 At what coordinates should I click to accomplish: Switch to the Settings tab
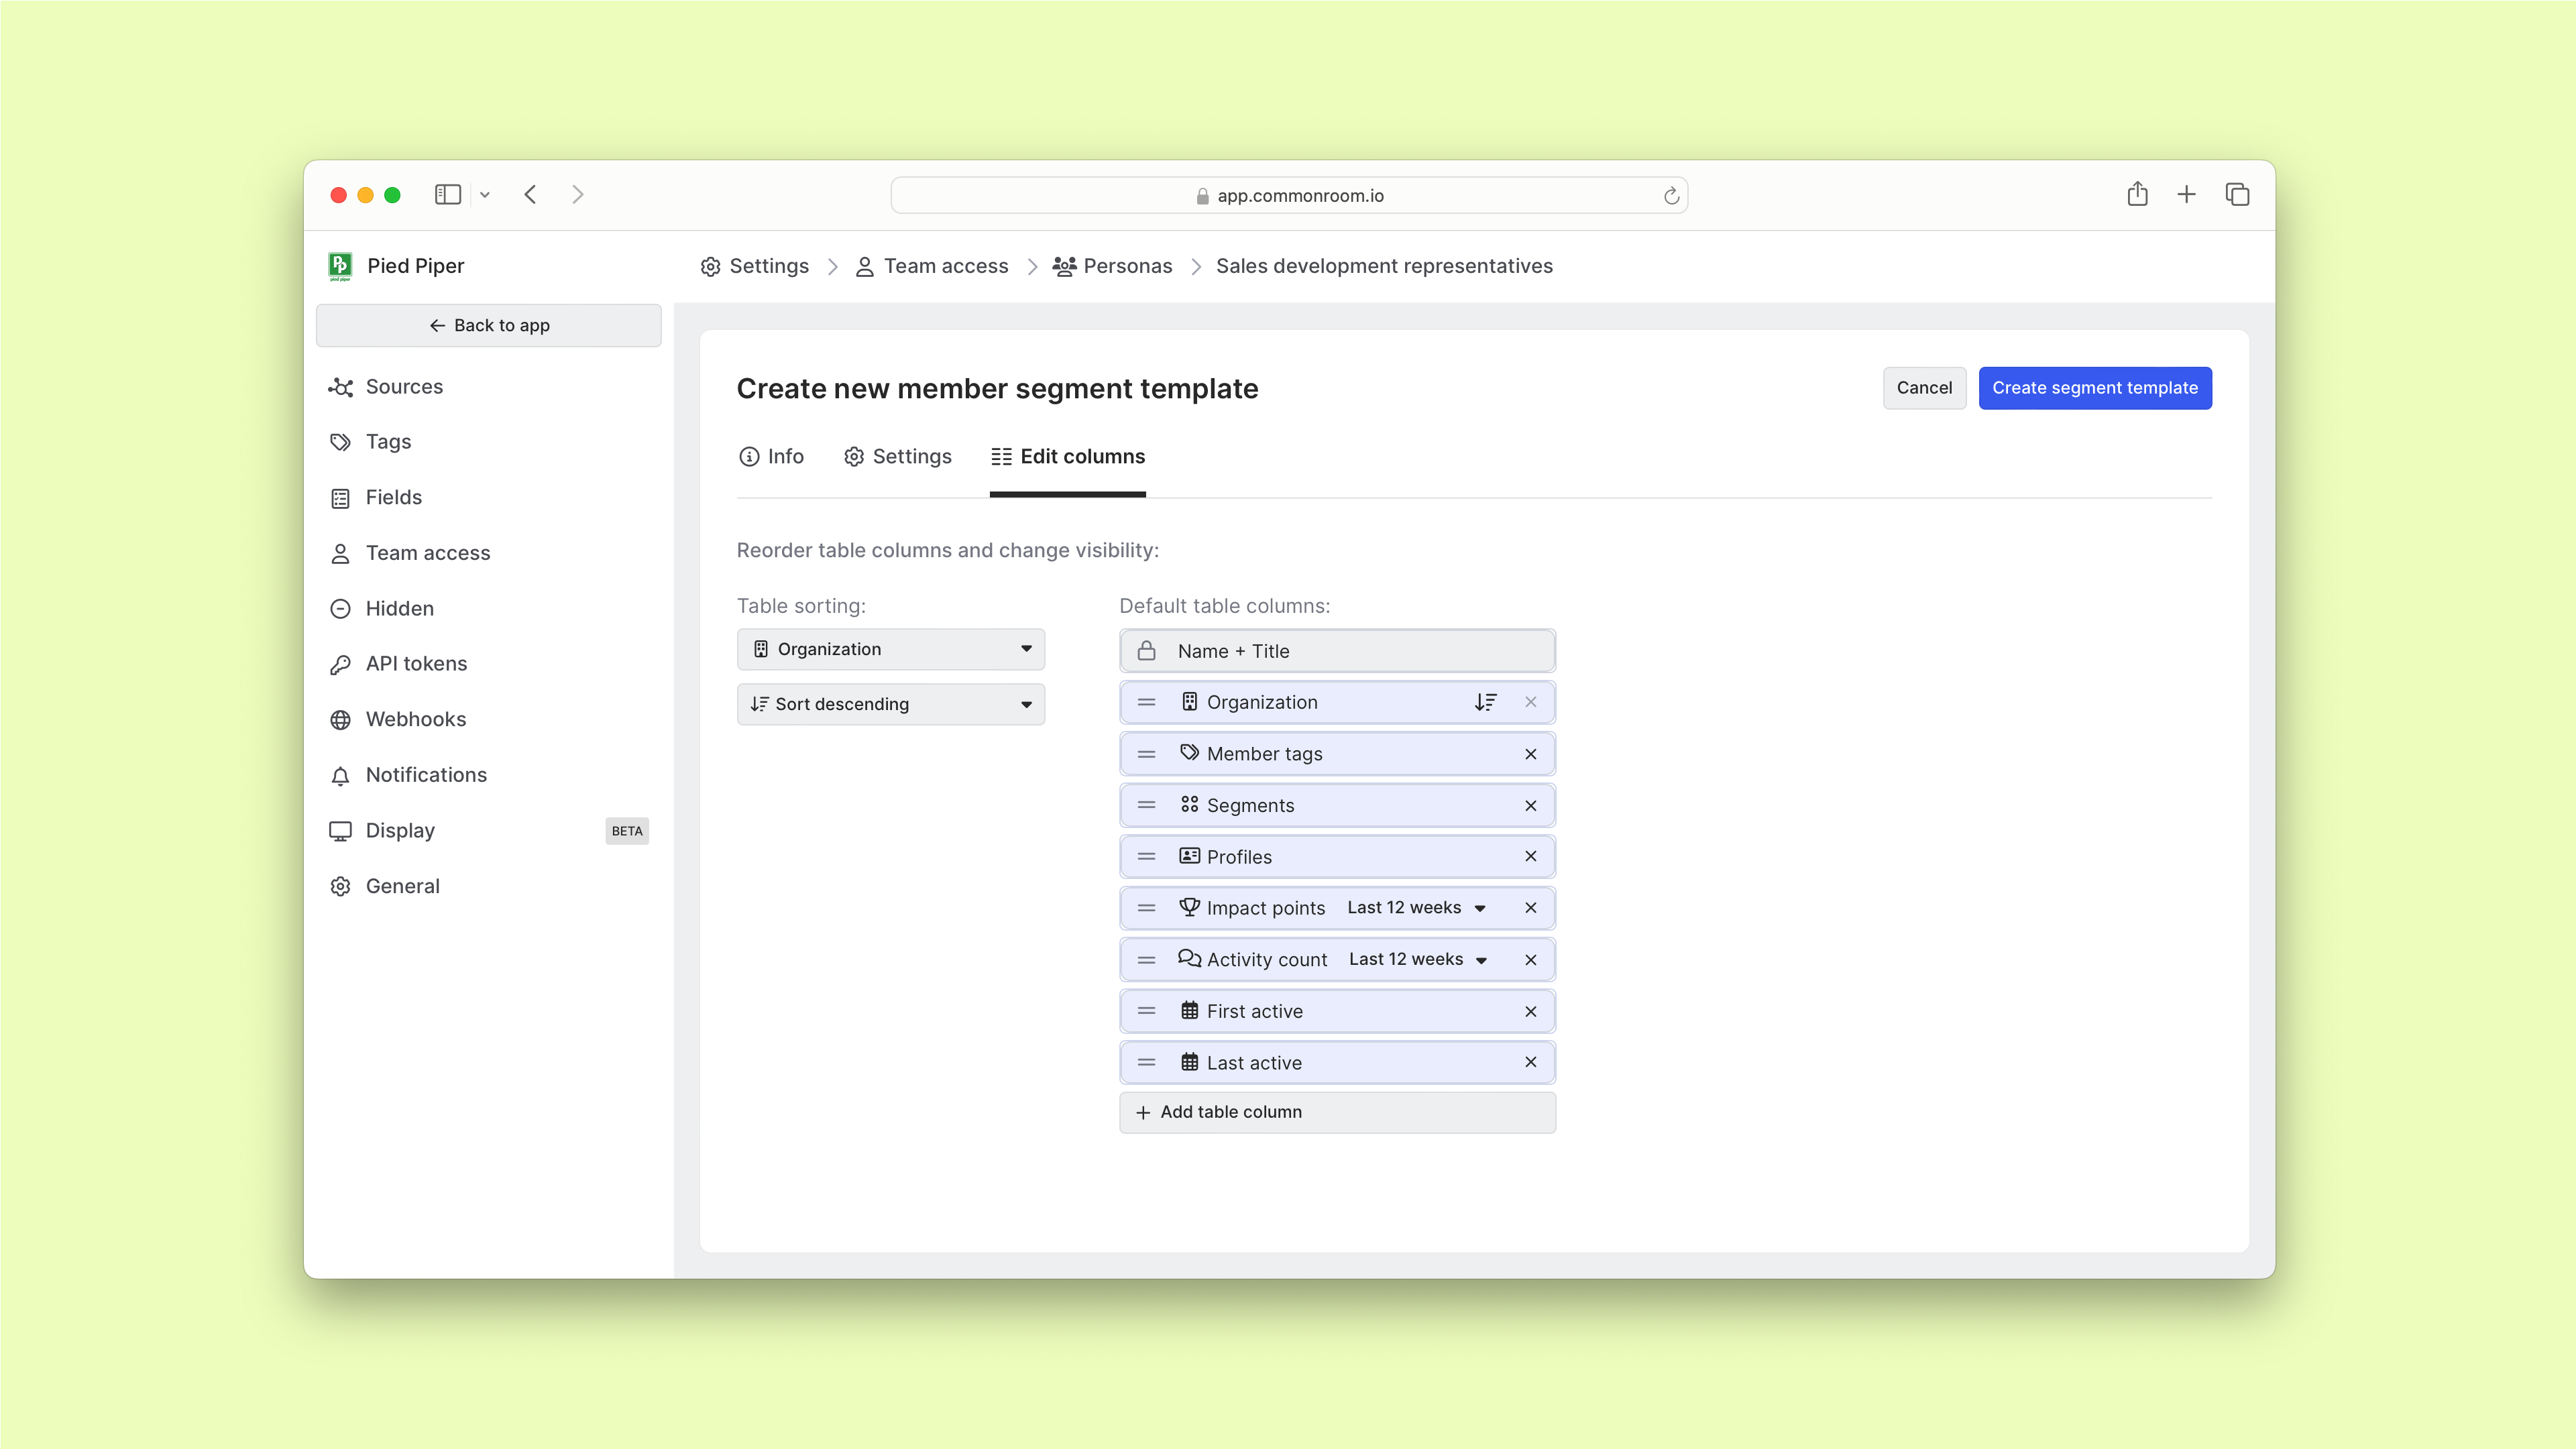tap(897, 456)
